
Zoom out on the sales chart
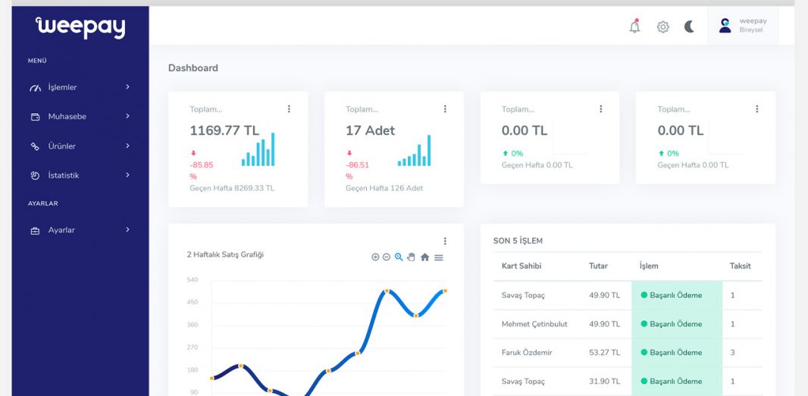pyautogui.click(x=387, y=256)
